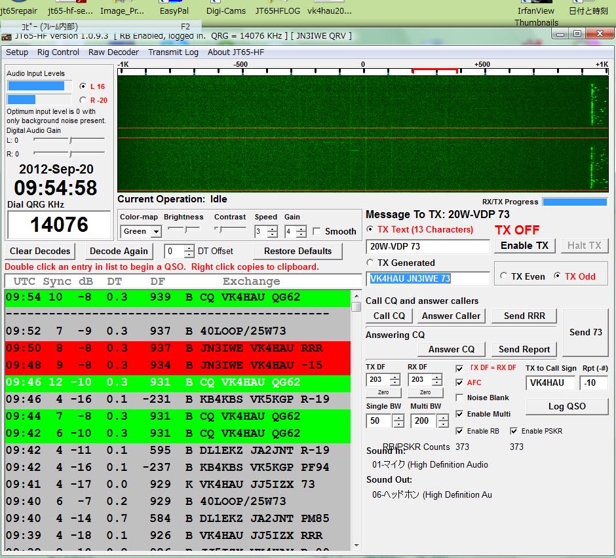
Task: Enable the Noise Blank checkbox
Action: (459, 398)
